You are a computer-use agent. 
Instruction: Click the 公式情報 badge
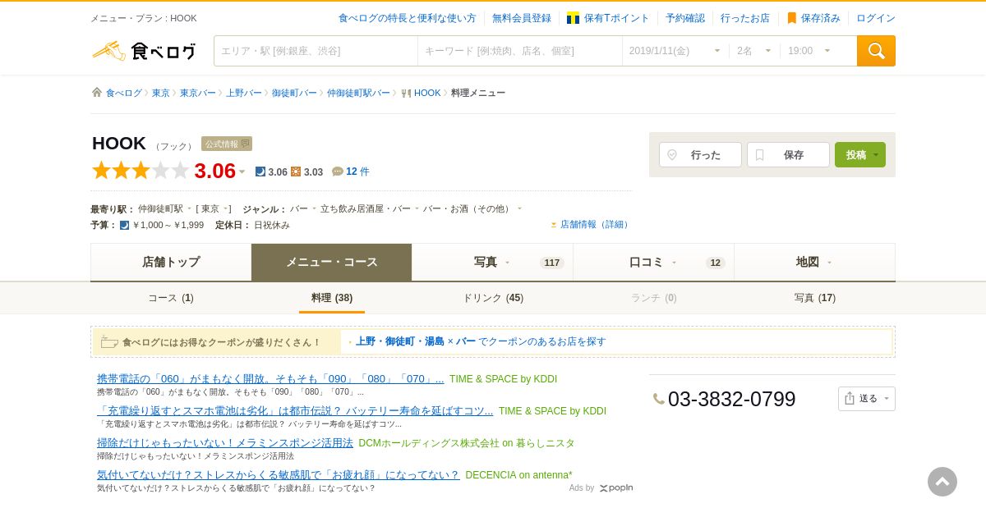227,144
